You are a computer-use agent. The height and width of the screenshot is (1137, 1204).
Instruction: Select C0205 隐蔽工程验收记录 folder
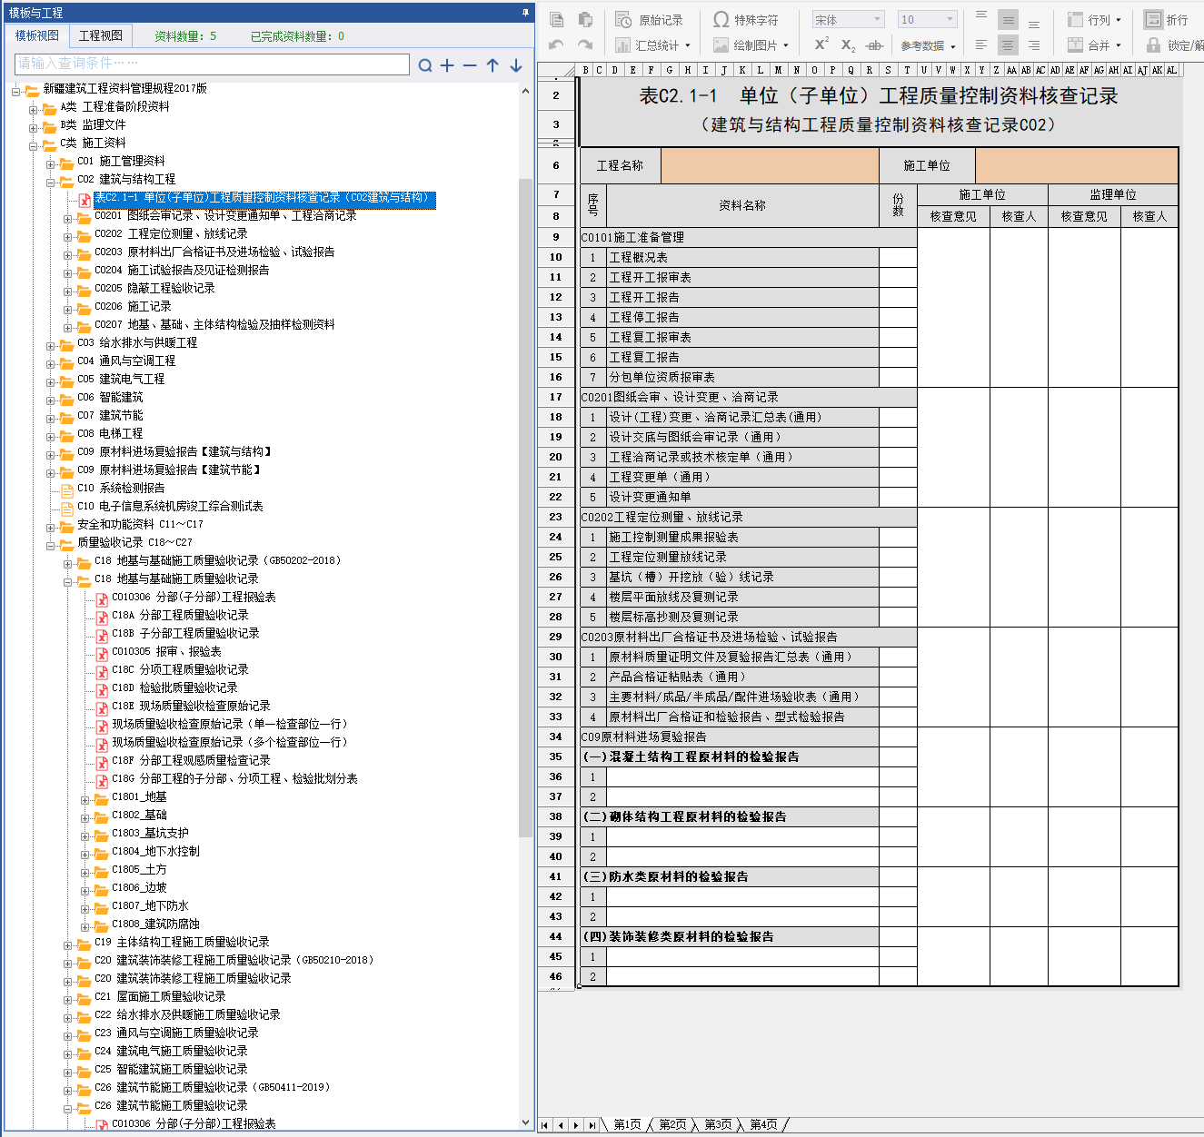(154, 289)
